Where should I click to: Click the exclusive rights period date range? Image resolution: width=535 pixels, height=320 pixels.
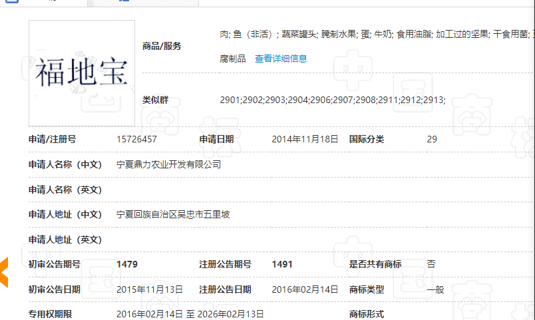(x=190, y=314)
